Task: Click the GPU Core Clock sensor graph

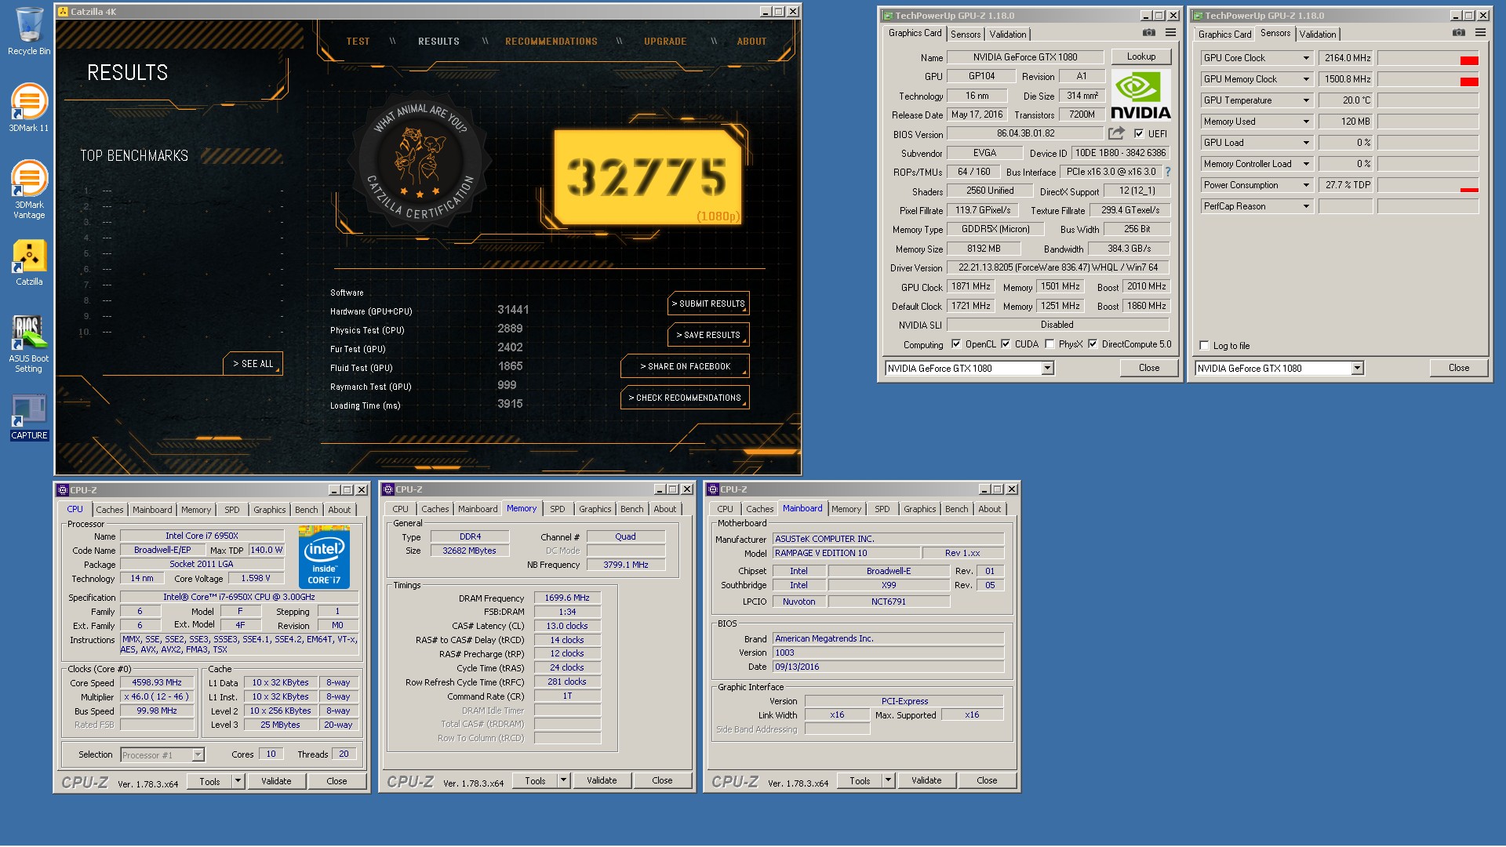Action: (1428, 58)
